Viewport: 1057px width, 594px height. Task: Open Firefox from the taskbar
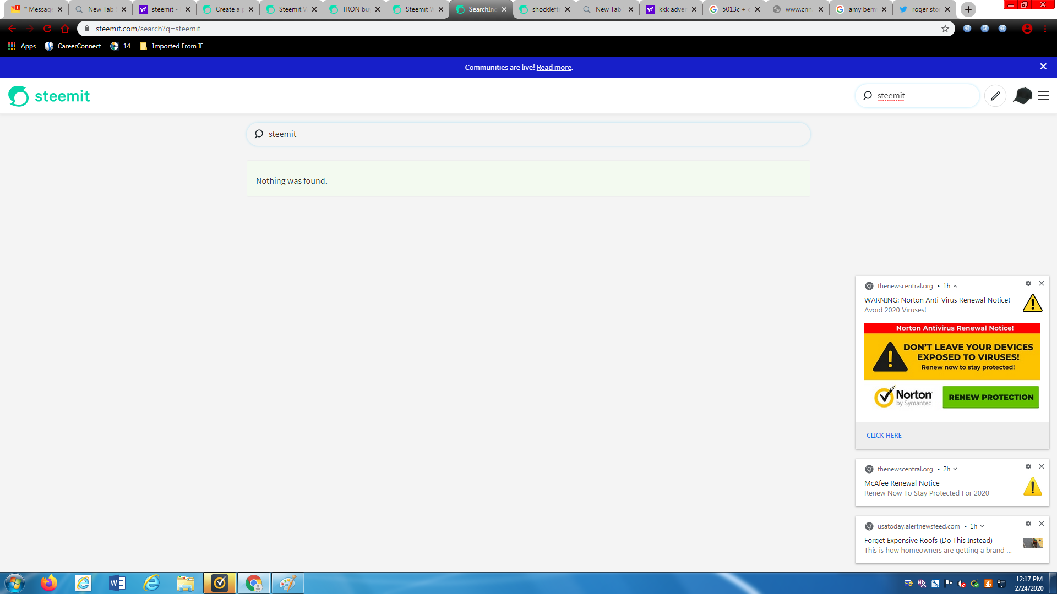coord(48,583)
